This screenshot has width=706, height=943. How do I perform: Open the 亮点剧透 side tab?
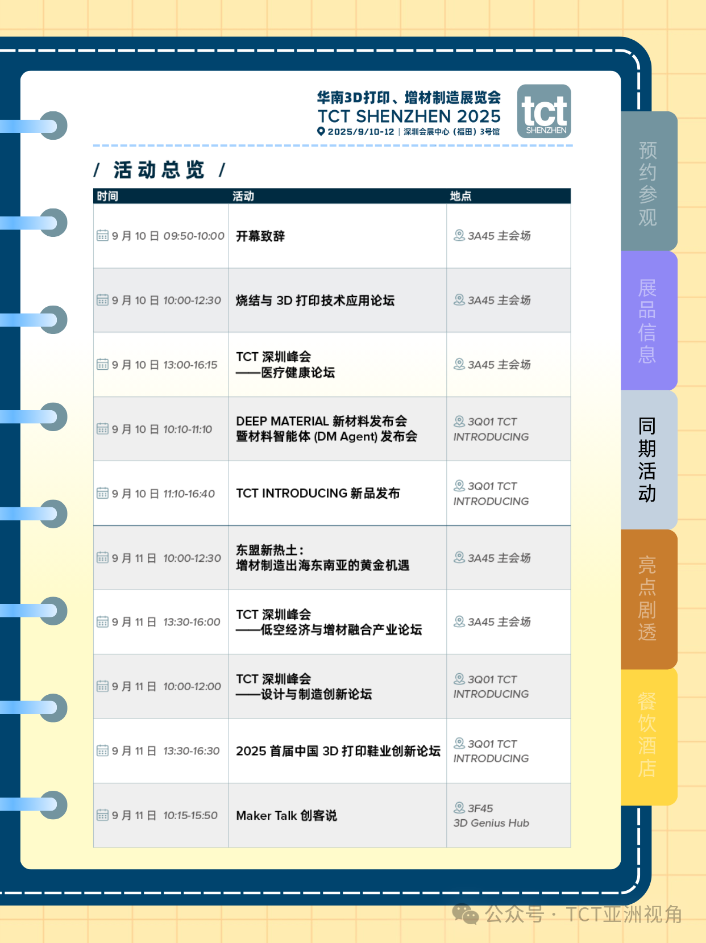click(649, 599)
